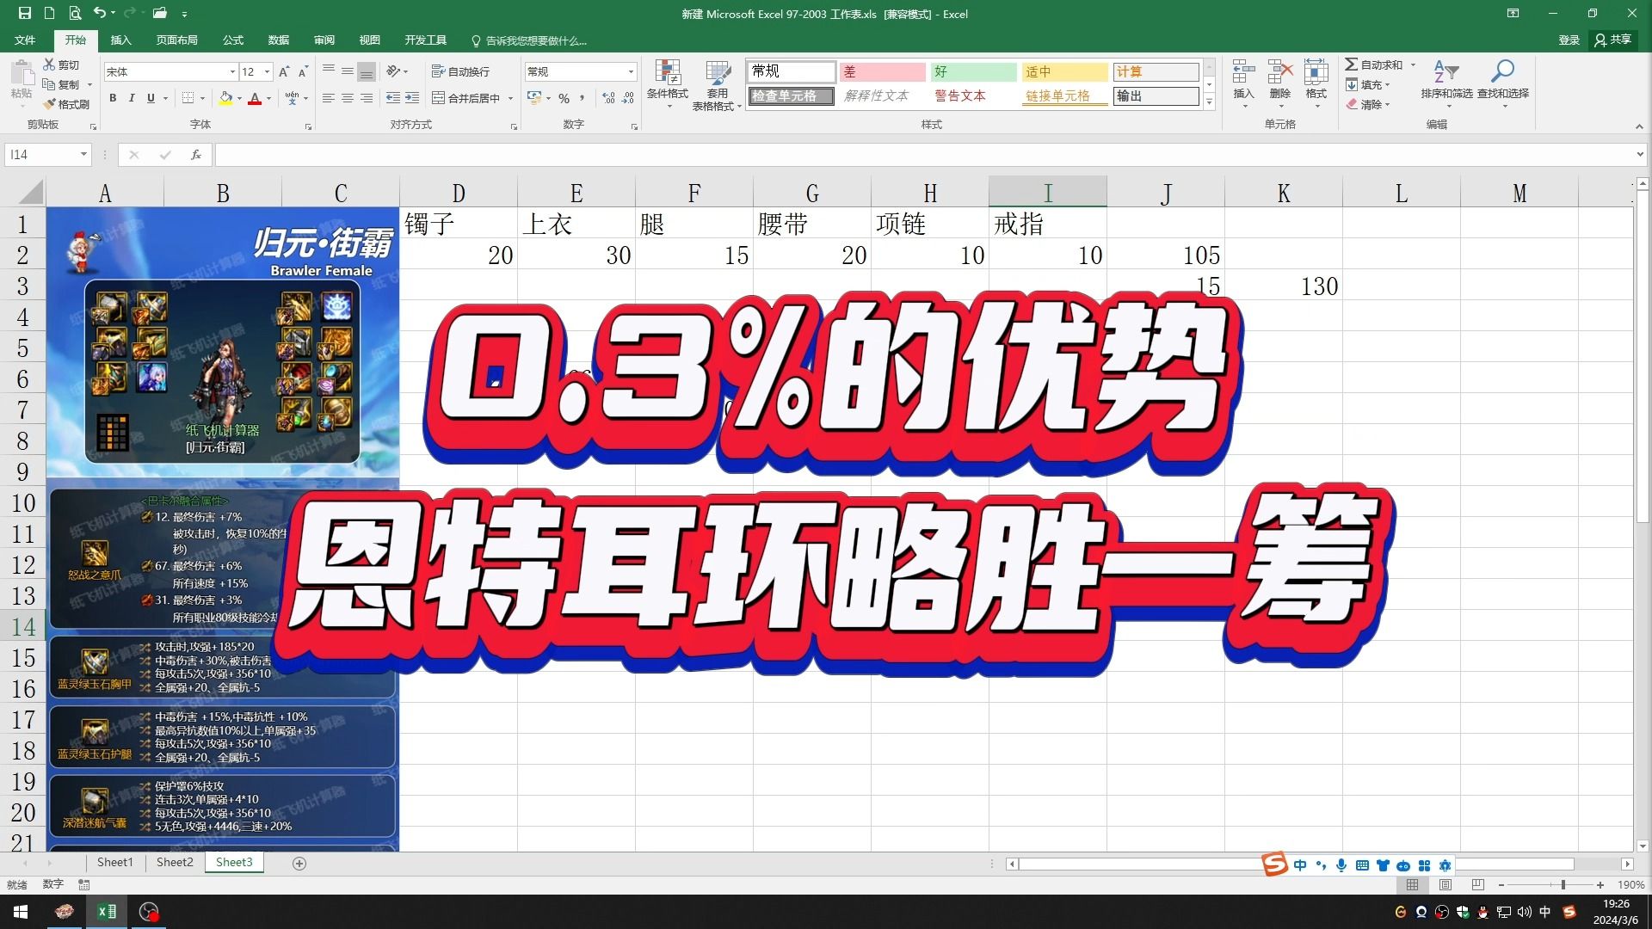Click the Cut (剪切) scissors icon

tap(49, 65)
